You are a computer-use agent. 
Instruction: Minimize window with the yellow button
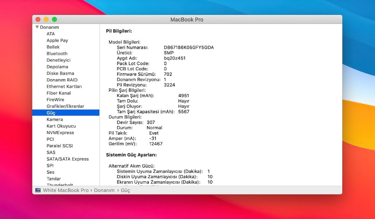(46, 19)
